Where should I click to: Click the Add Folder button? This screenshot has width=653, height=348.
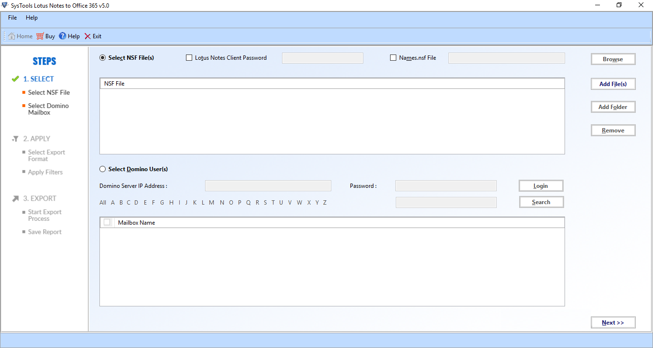point(613,107)
